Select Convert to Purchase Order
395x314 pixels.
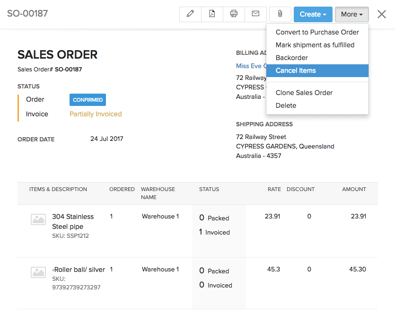point(317,32)
